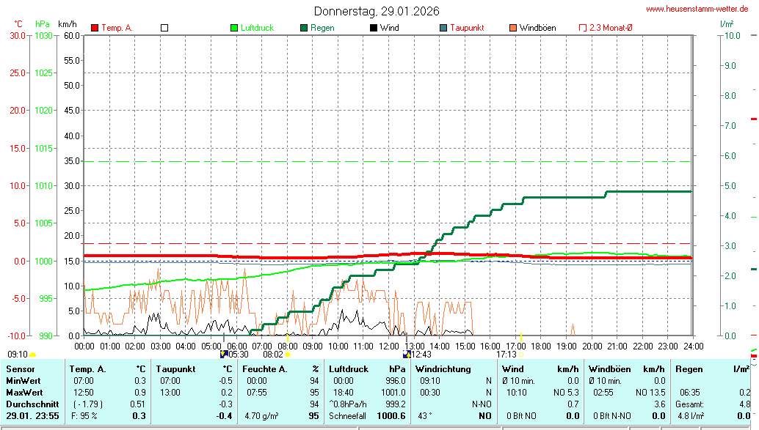The width and height of the screenshot is (759, 430).
Task: Click the sunset sun icon at 17:13
Action: pyautogui.click(x=521, y=355)
